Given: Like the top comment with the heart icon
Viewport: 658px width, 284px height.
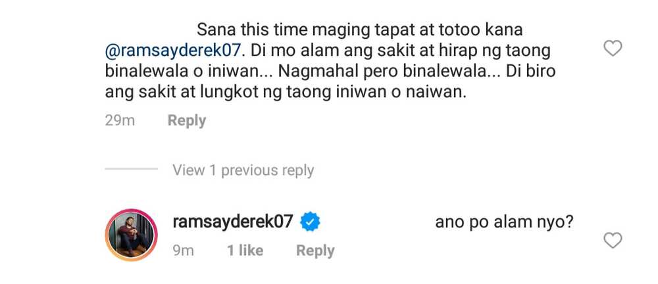Looking at the screenshot, I should tap(612, 49).
